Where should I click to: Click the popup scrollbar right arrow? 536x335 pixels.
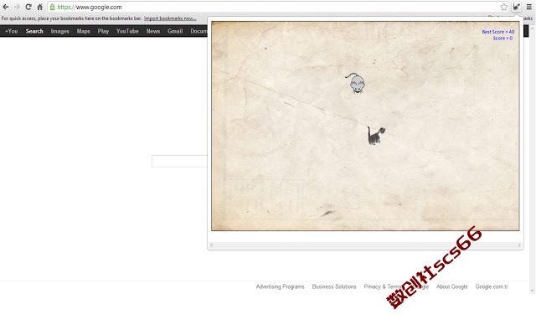pyautogui.click(x=519, y=245)
